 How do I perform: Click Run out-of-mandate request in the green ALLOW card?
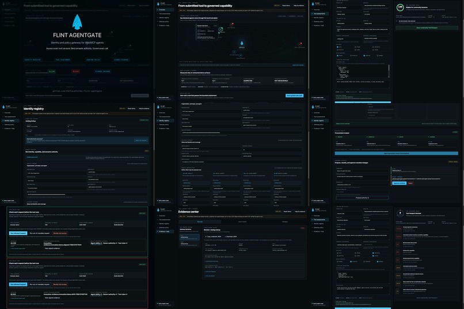coord(40,233)
